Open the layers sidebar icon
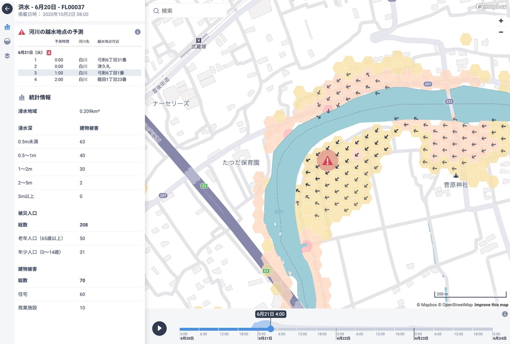 pos(7,55)
